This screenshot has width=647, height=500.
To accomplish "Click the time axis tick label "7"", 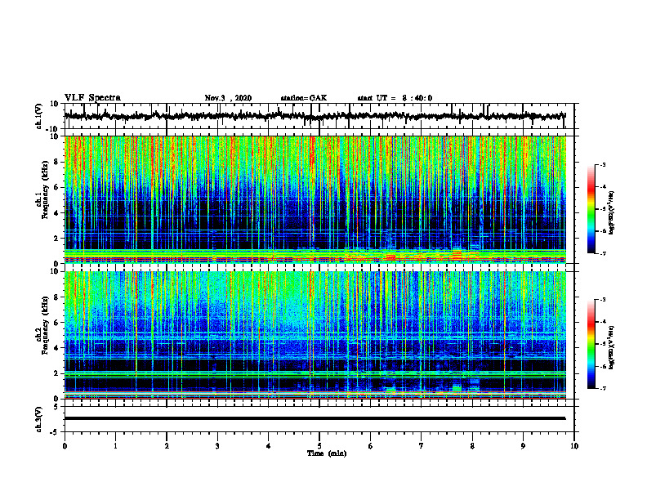I will click(422, 446).
